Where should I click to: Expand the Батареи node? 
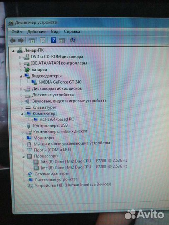click(x=20, y=70)
